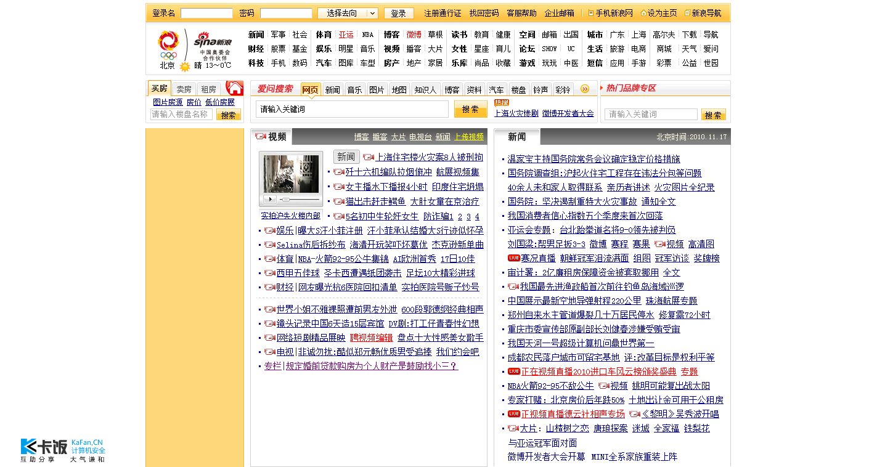Open the 图片房源 link

168,102
